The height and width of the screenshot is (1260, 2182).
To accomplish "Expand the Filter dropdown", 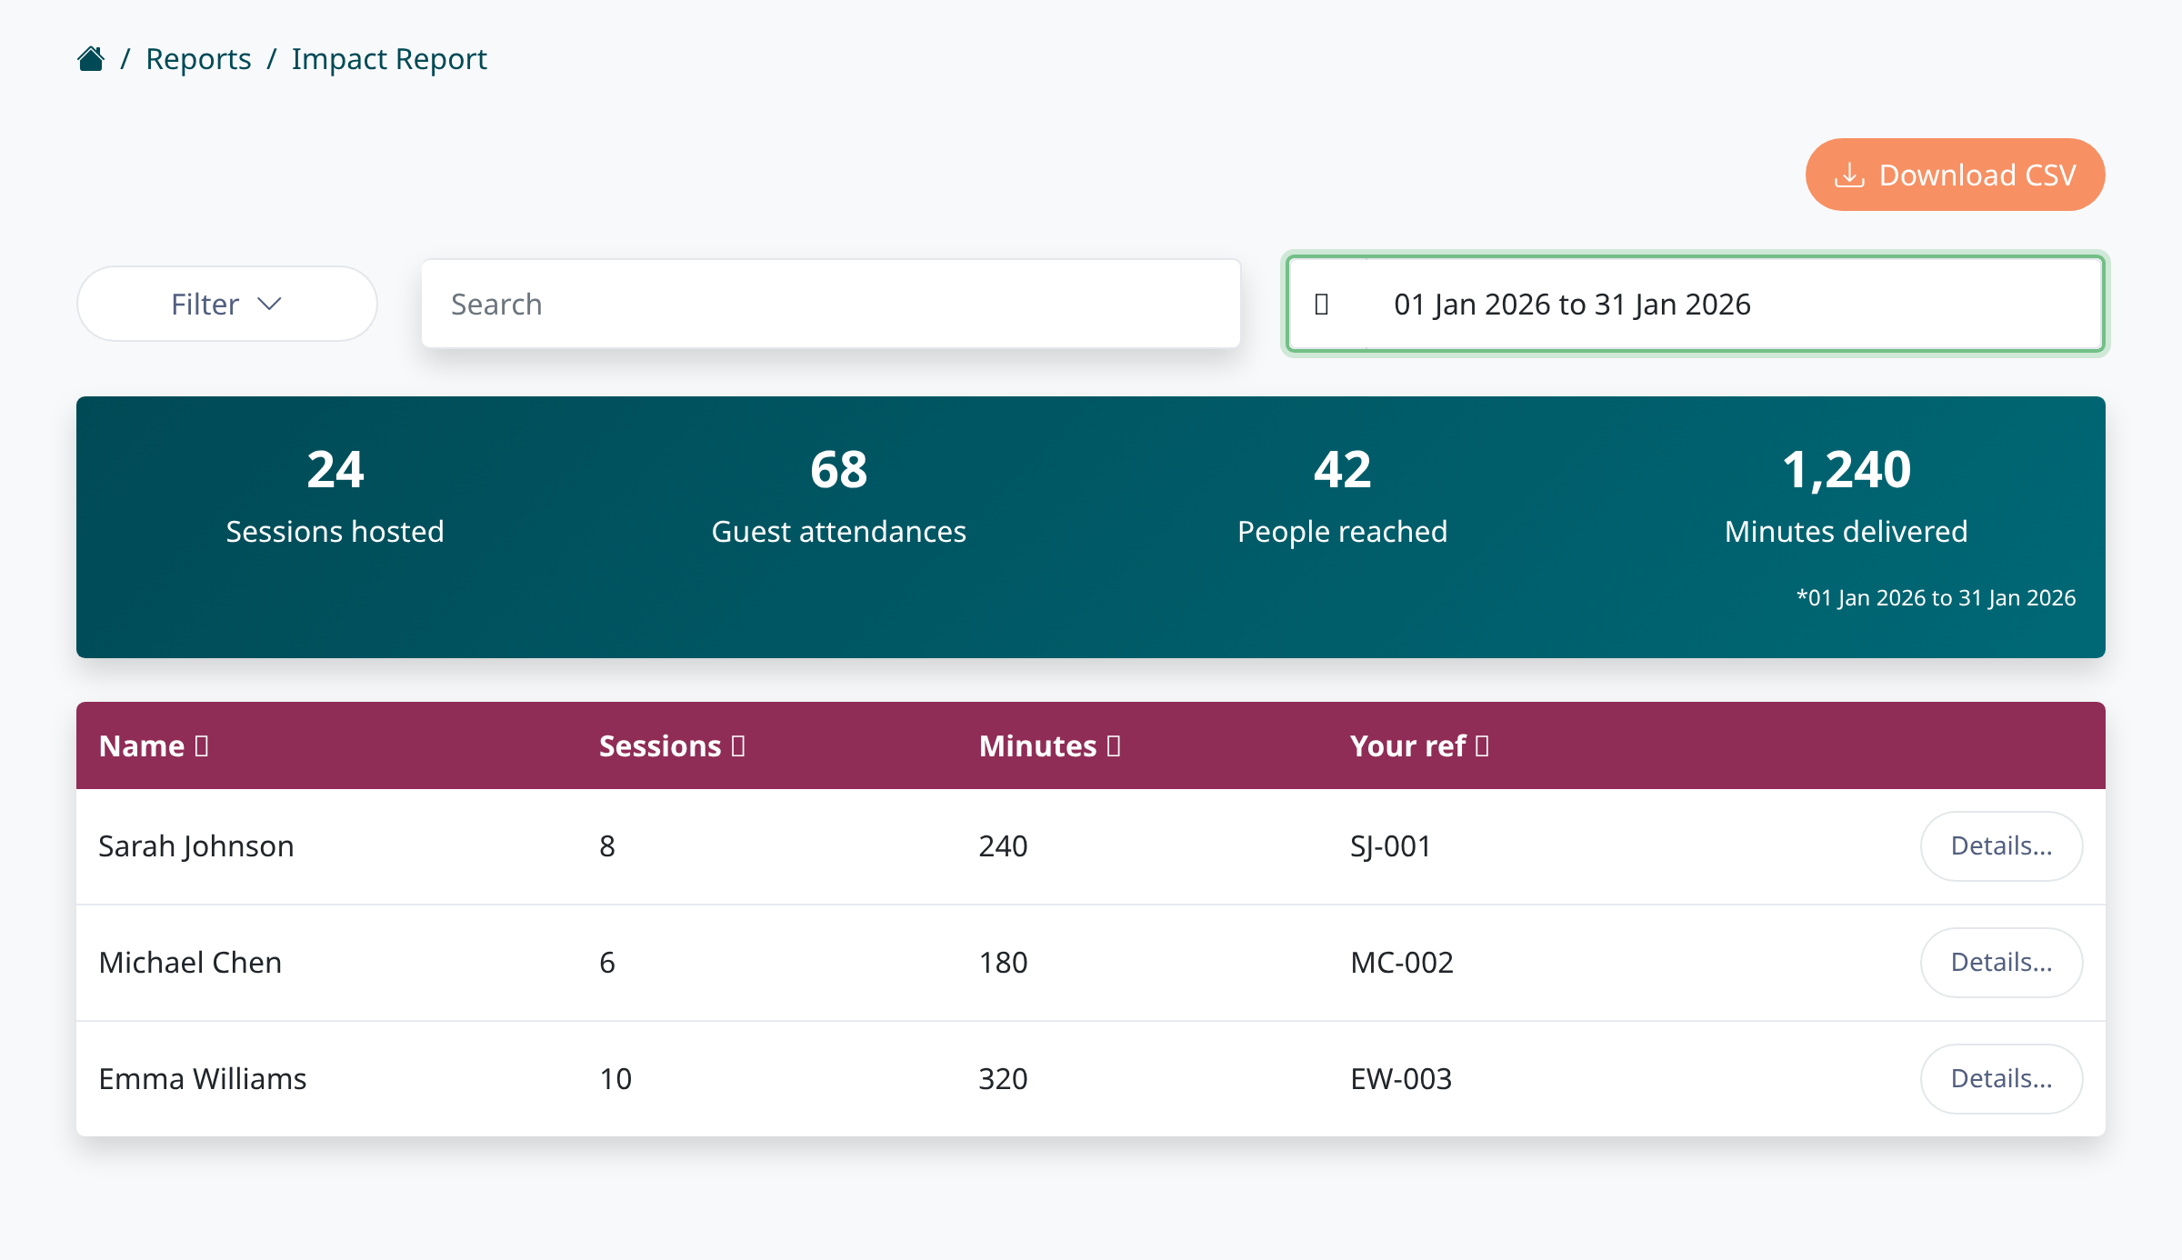I will click(227, 304).
